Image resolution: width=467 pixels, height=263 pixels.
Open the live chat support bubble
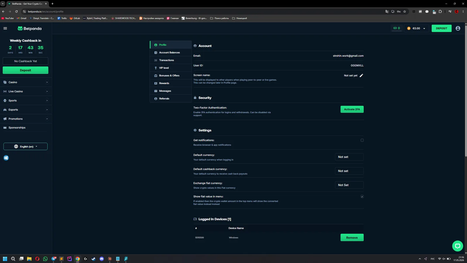[x=457, y=246]
